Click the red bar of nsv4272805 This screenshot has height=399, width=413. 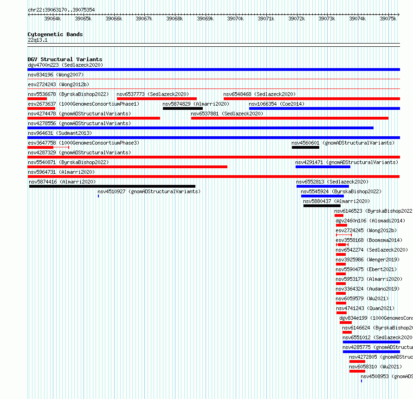click(x=357, y=361)
